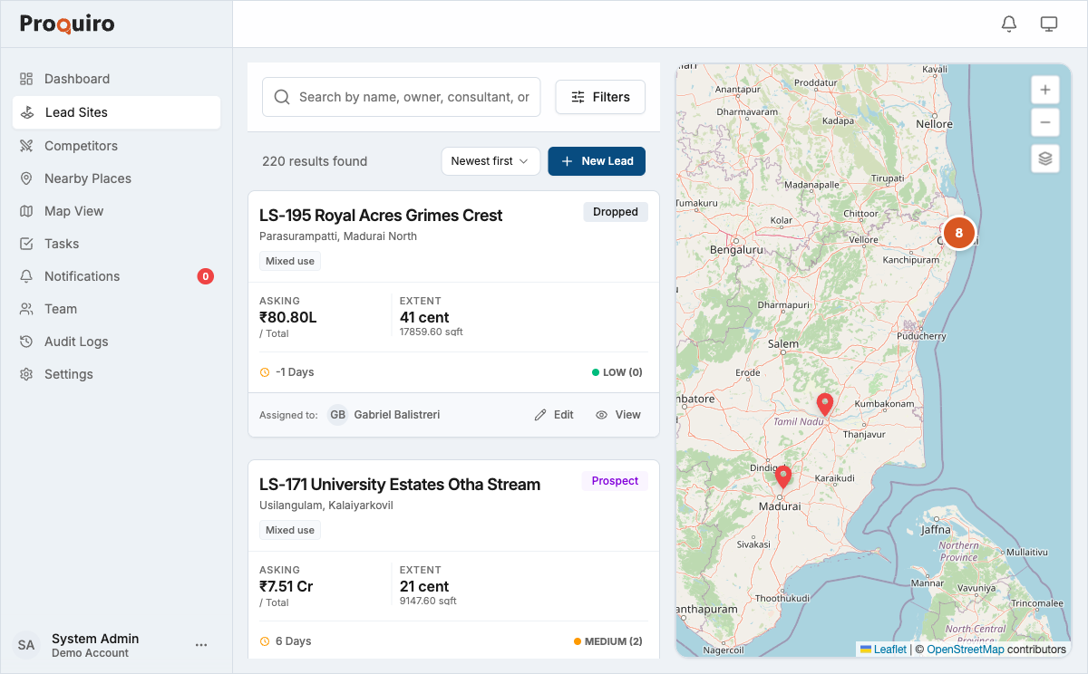
Task: Select the map layers icon
Action: tap(1044, 159)
